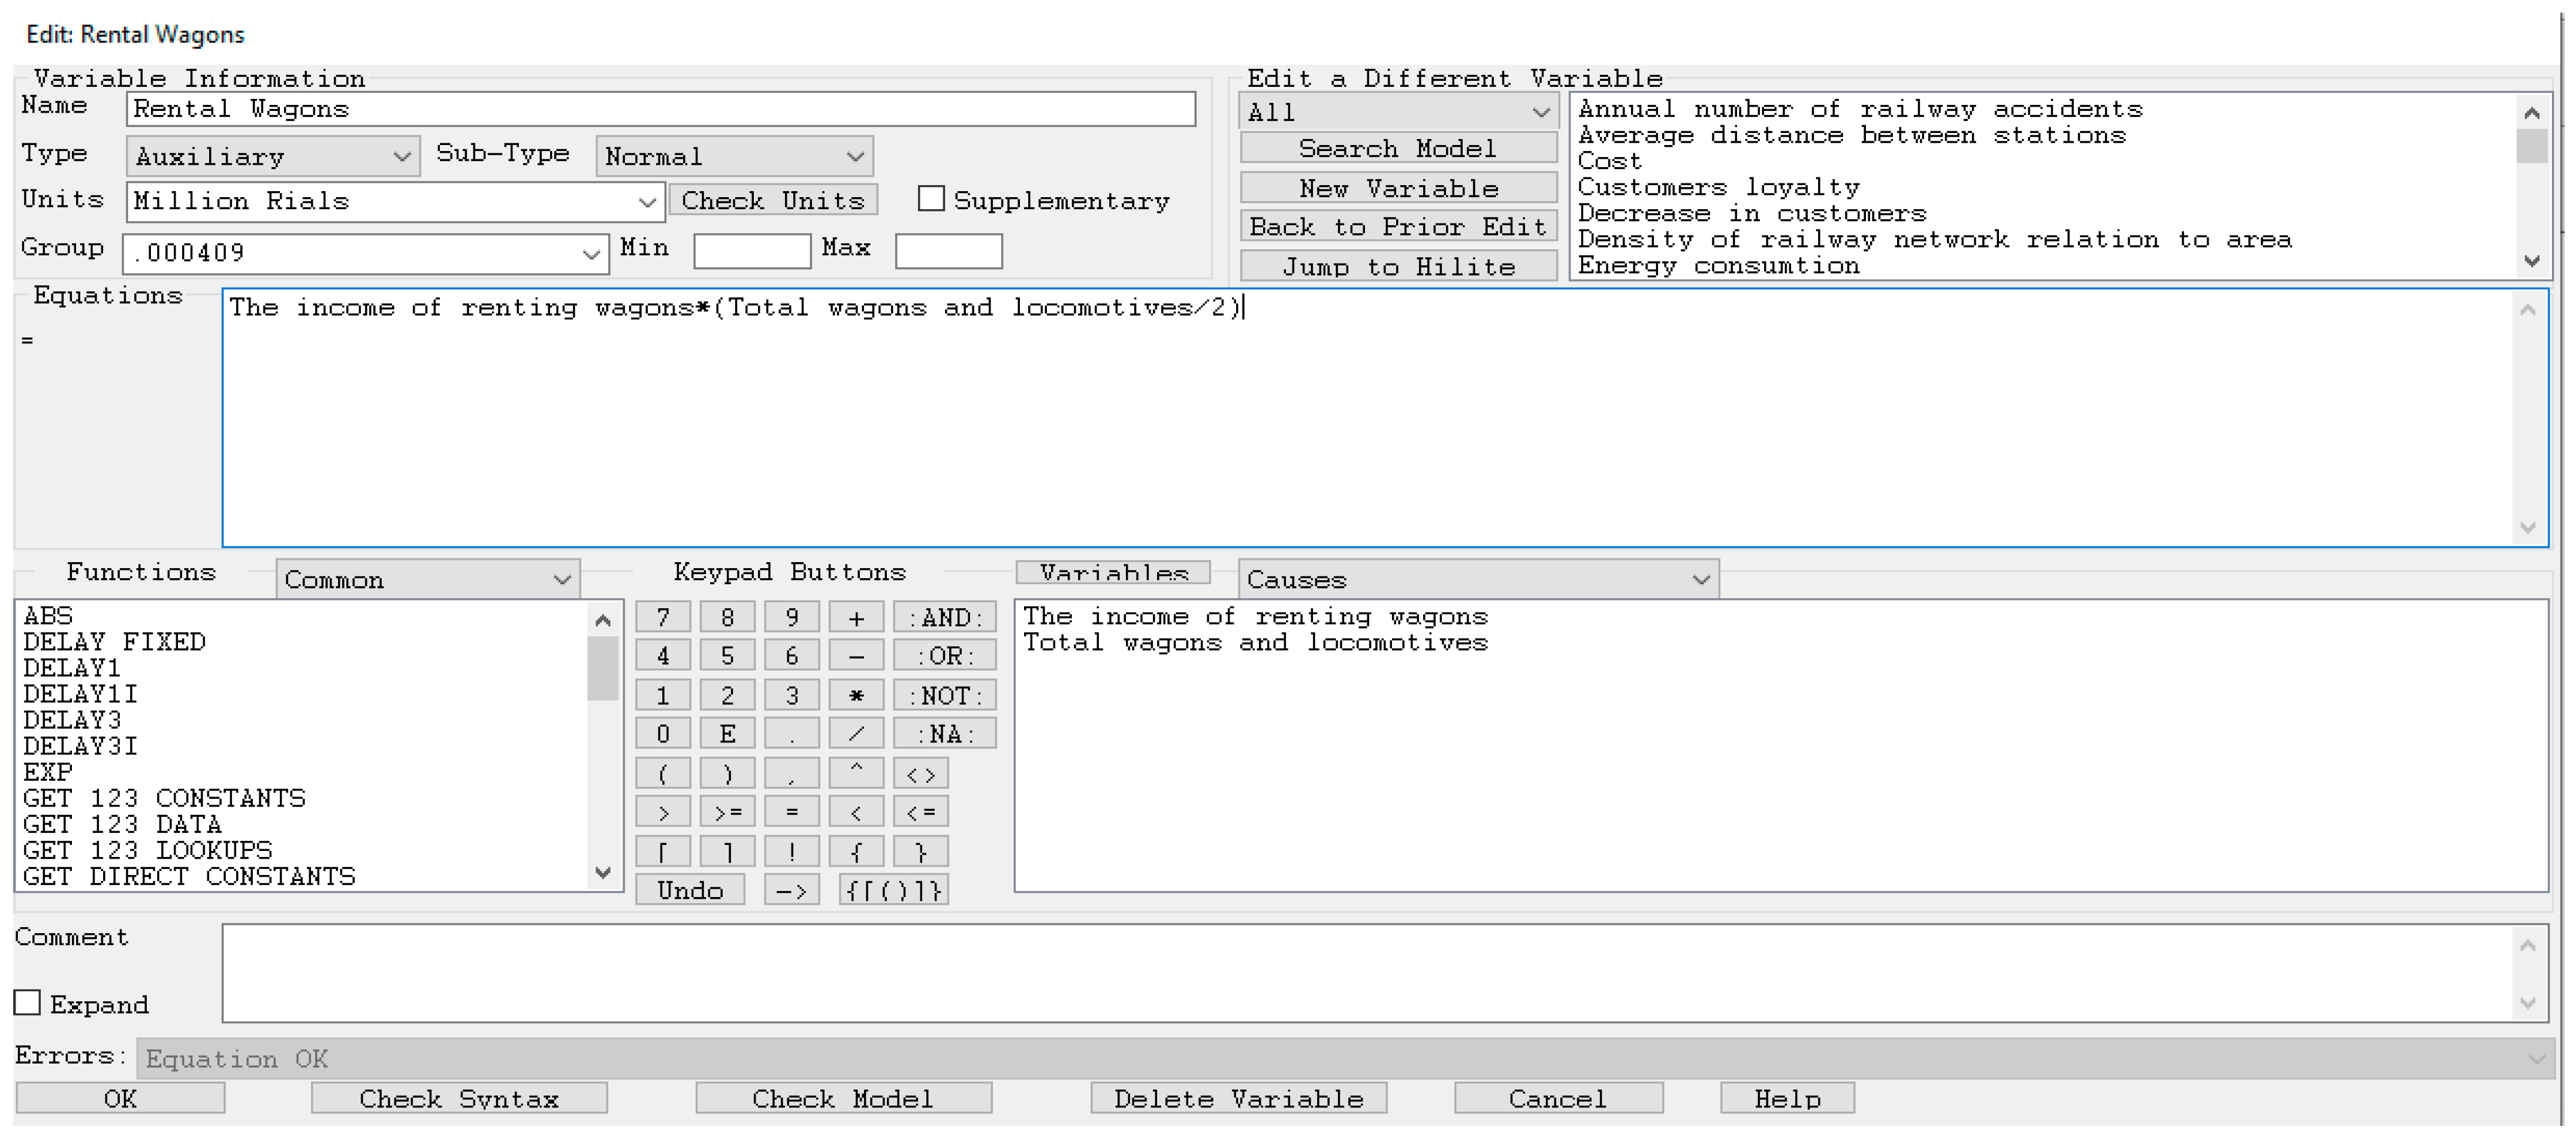The image size is (2576, 1141).
Task: Select DELAY FIXED in functions list
Action: click(114, 642)
